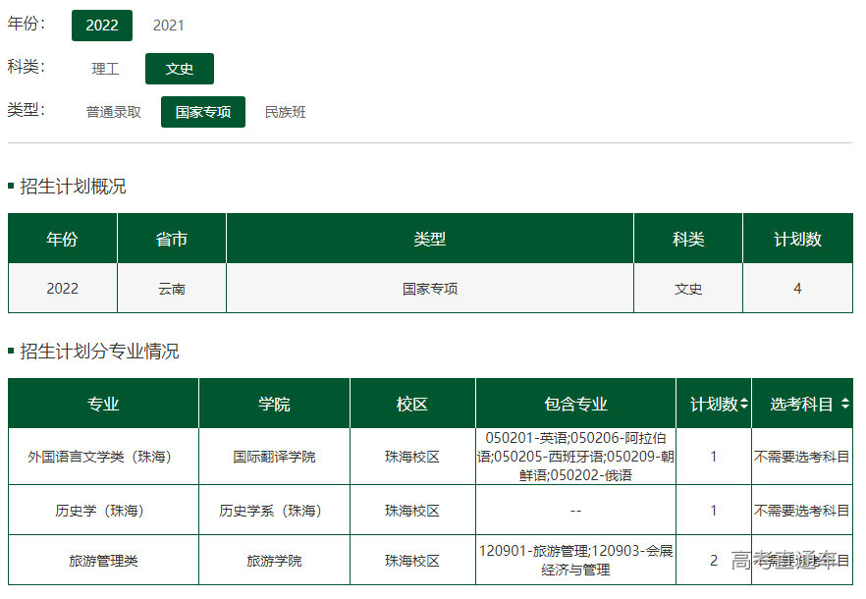Select the 外国语言文学类（珠海） major cell
Image resolution: width=866 pixels, height=599 pixels.
pos(103,457)
